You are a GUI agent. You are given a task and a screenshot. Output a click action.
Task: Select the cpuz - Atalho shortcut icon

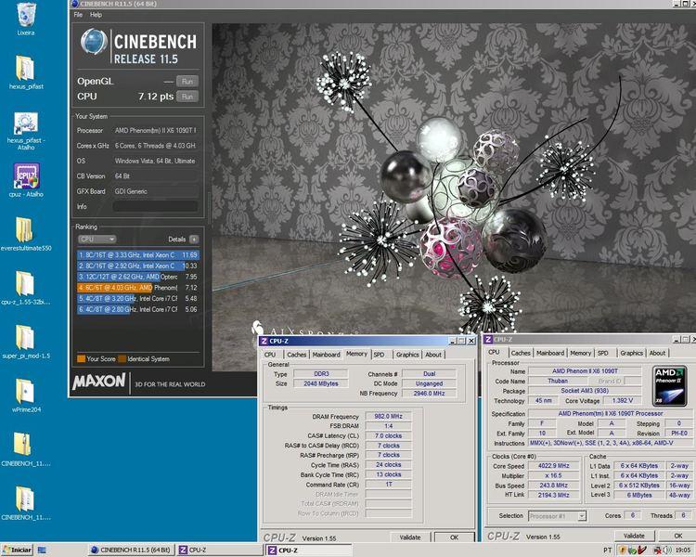click(26, 175)
